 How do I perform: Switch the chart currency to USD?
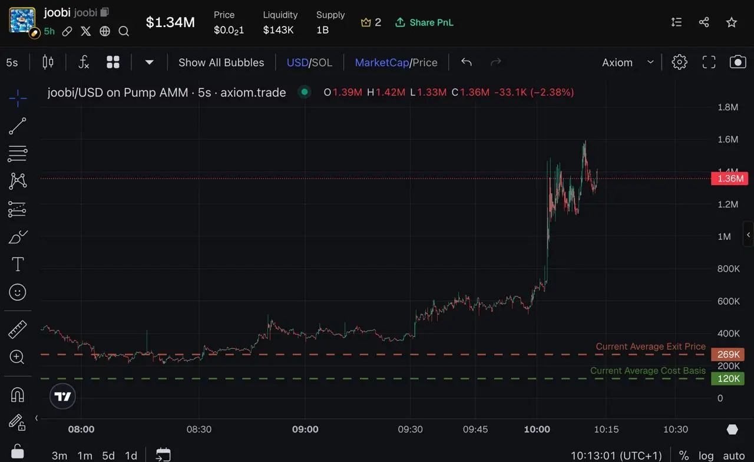pyautogui.click(x=297, y=62)
